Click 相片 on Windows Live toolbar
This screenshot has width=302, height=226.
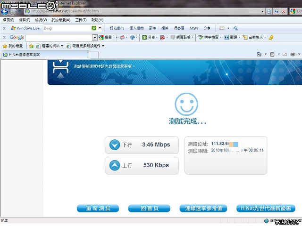(x=165, y=28)
